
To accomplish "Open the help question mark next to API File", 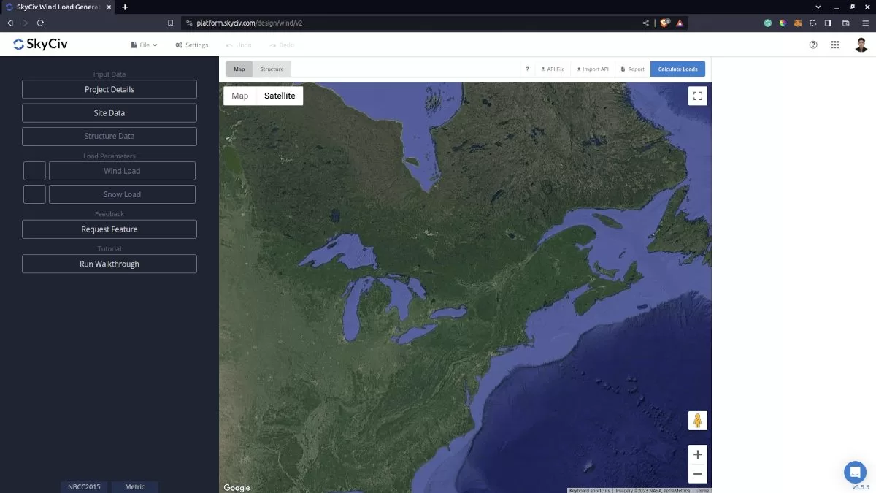I will click(527, 68).
